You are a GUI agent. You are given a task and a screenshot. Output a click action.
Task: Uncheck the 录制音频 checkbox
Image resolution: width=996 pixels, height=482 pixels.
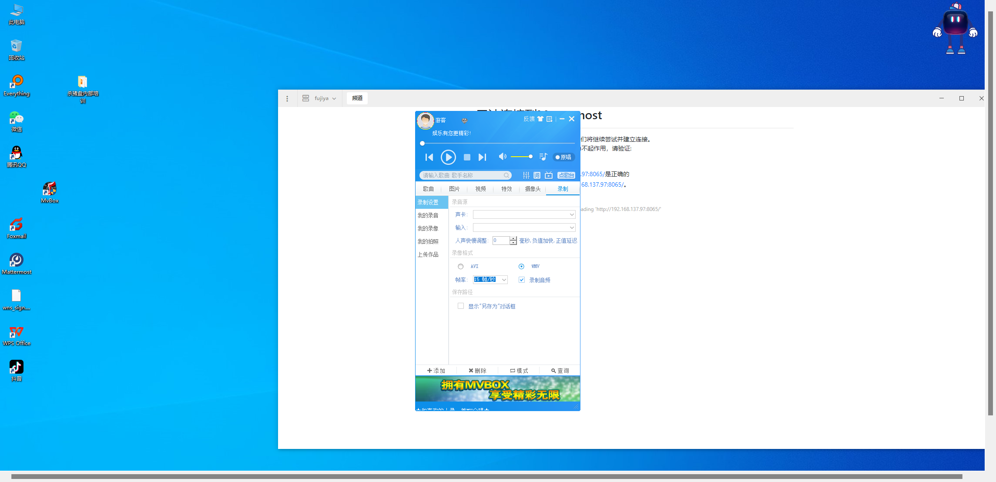pyautogui.click(x=521, y=280)
